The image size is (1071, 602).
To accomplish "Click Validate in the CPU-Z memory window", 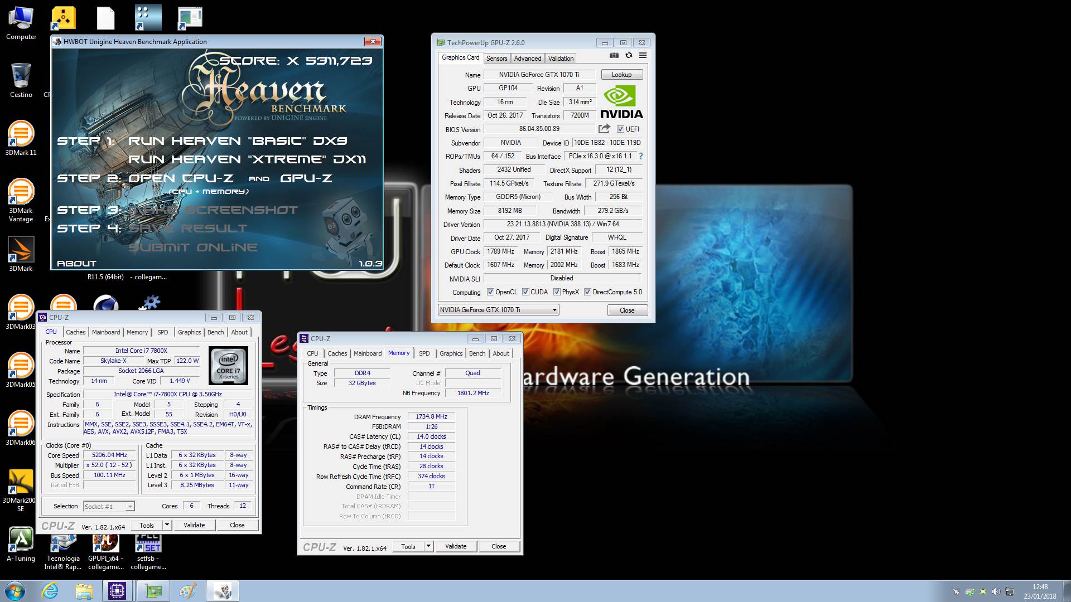I will coord(456,546).
